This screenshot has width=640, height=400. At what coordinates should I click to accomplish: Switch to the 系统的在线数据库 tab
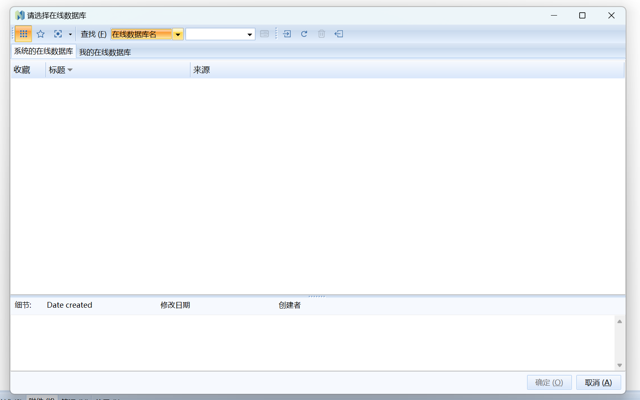(x=43, y=51)
